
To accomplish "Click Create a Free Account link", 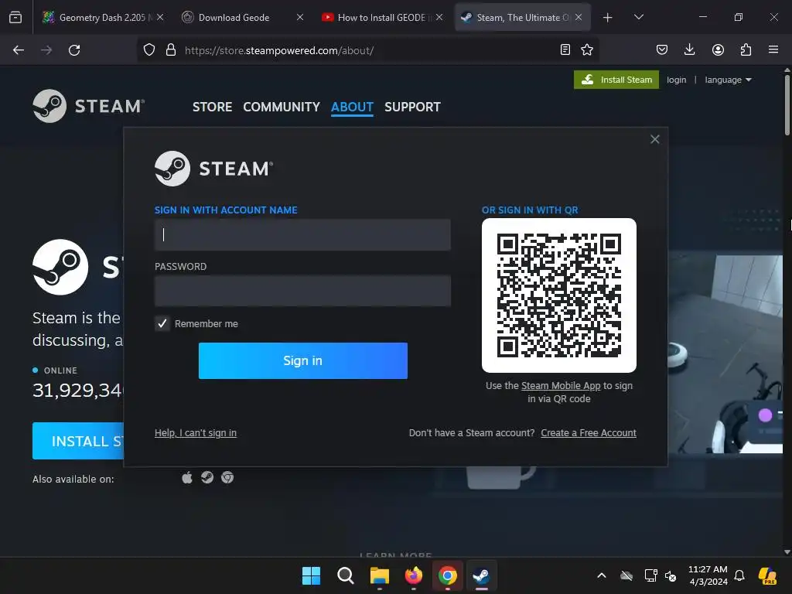I will point(589,433).
